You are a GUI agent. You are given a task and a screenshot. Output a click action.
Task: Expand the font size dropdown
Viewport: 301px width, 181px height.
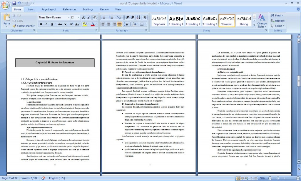pyautogui.click(x=78, y=18)
